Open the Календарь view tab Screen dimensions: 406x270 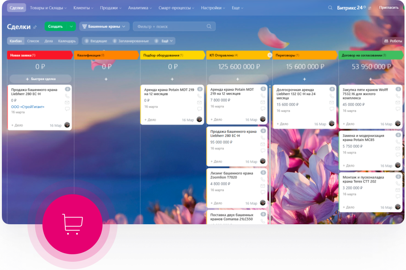pos(67,41)
